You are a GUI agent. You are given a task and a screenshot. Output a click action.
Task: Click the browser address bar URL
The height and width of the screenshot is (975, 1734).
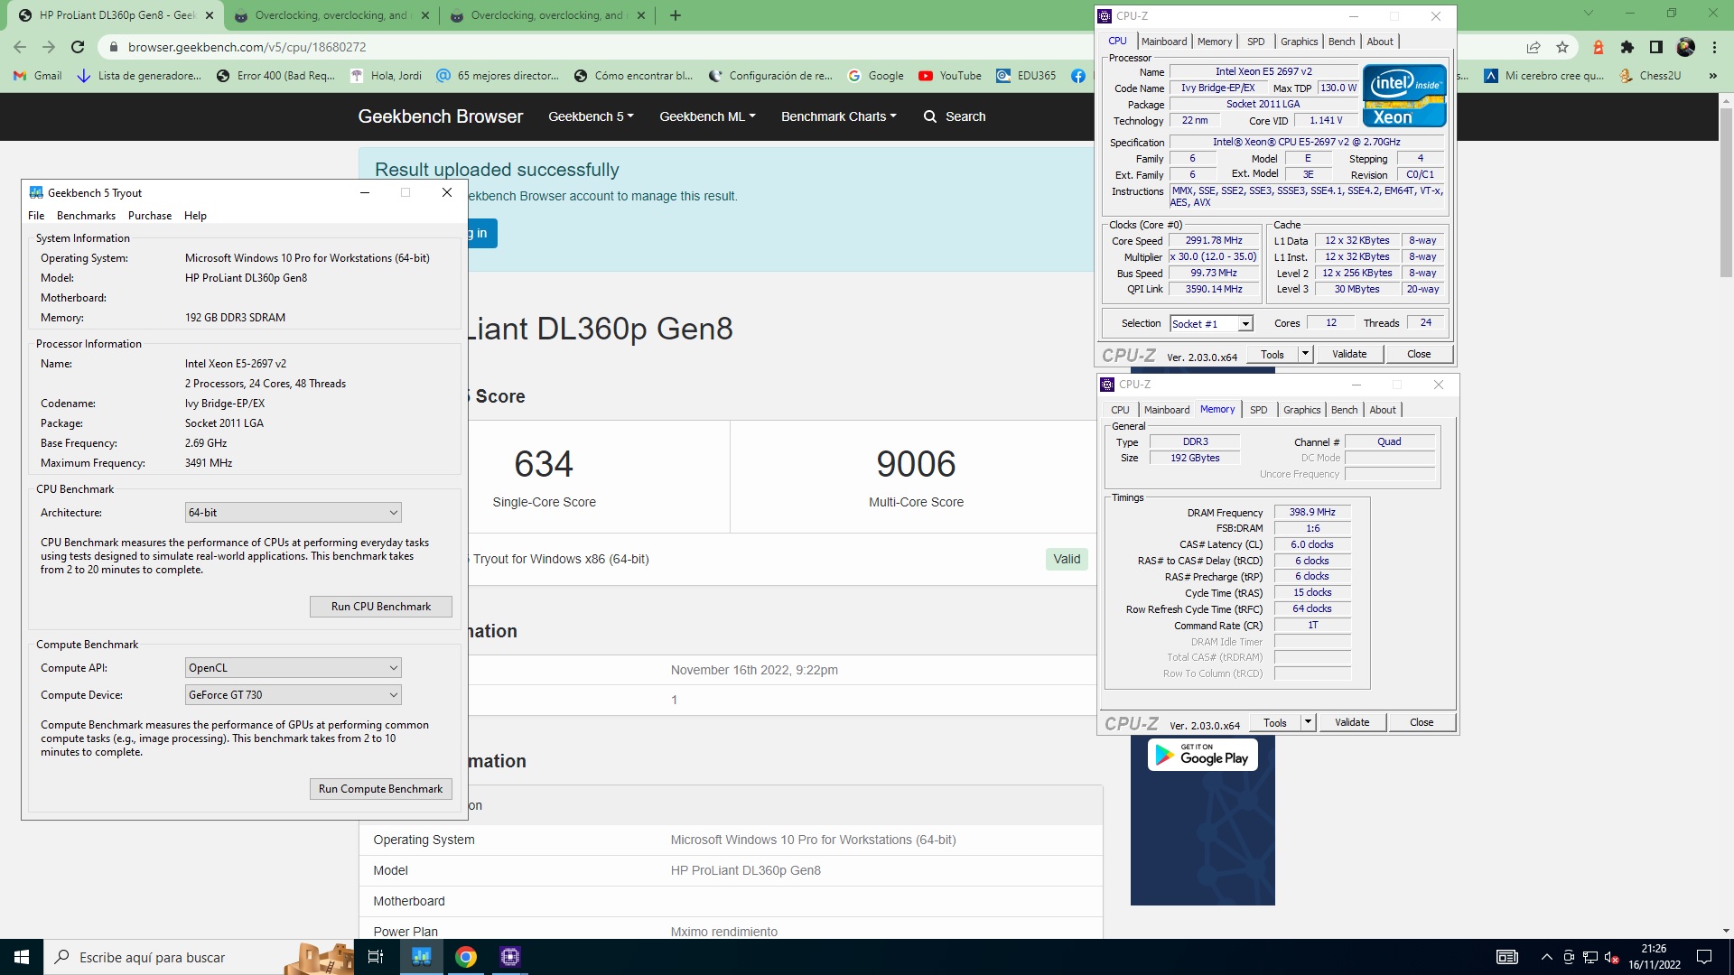(x=247, y=47)
